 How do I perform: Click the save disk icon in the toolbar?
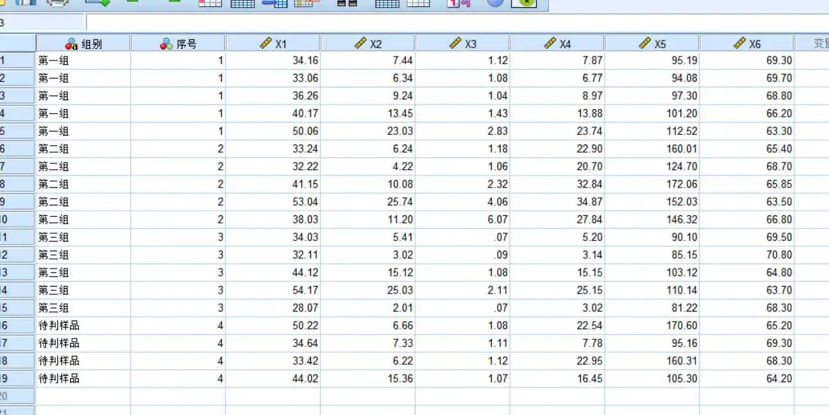26,3
